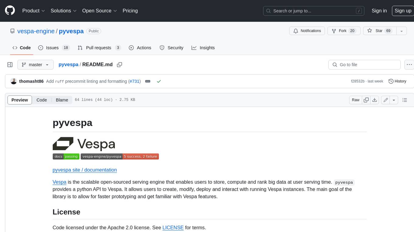Open the vespa-engine/pyvespa build status badge
This screenshot has width=414, height=232.
(x=120, y=156)
